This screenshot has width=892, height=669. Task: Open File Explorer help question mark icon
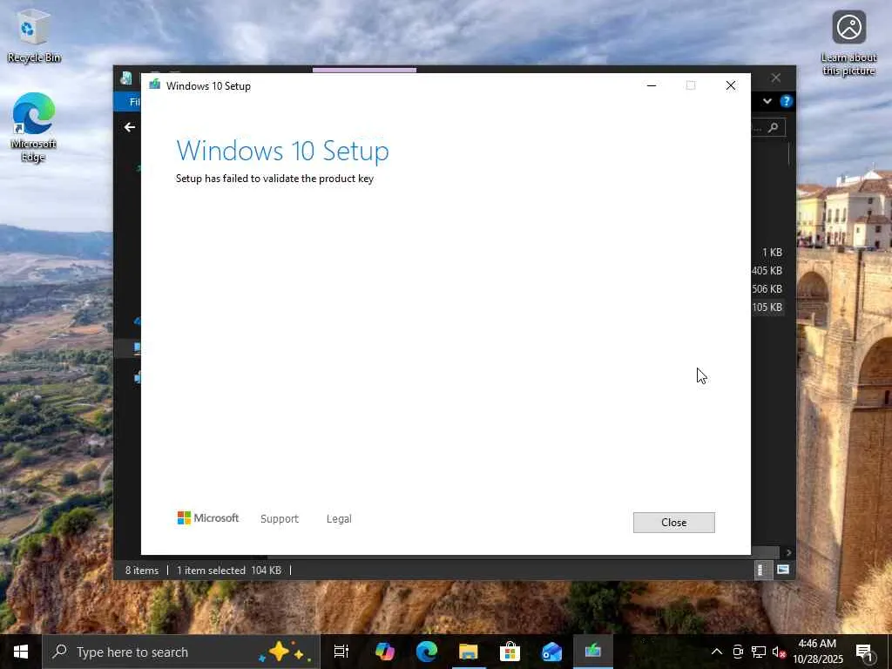pos(787,101)
